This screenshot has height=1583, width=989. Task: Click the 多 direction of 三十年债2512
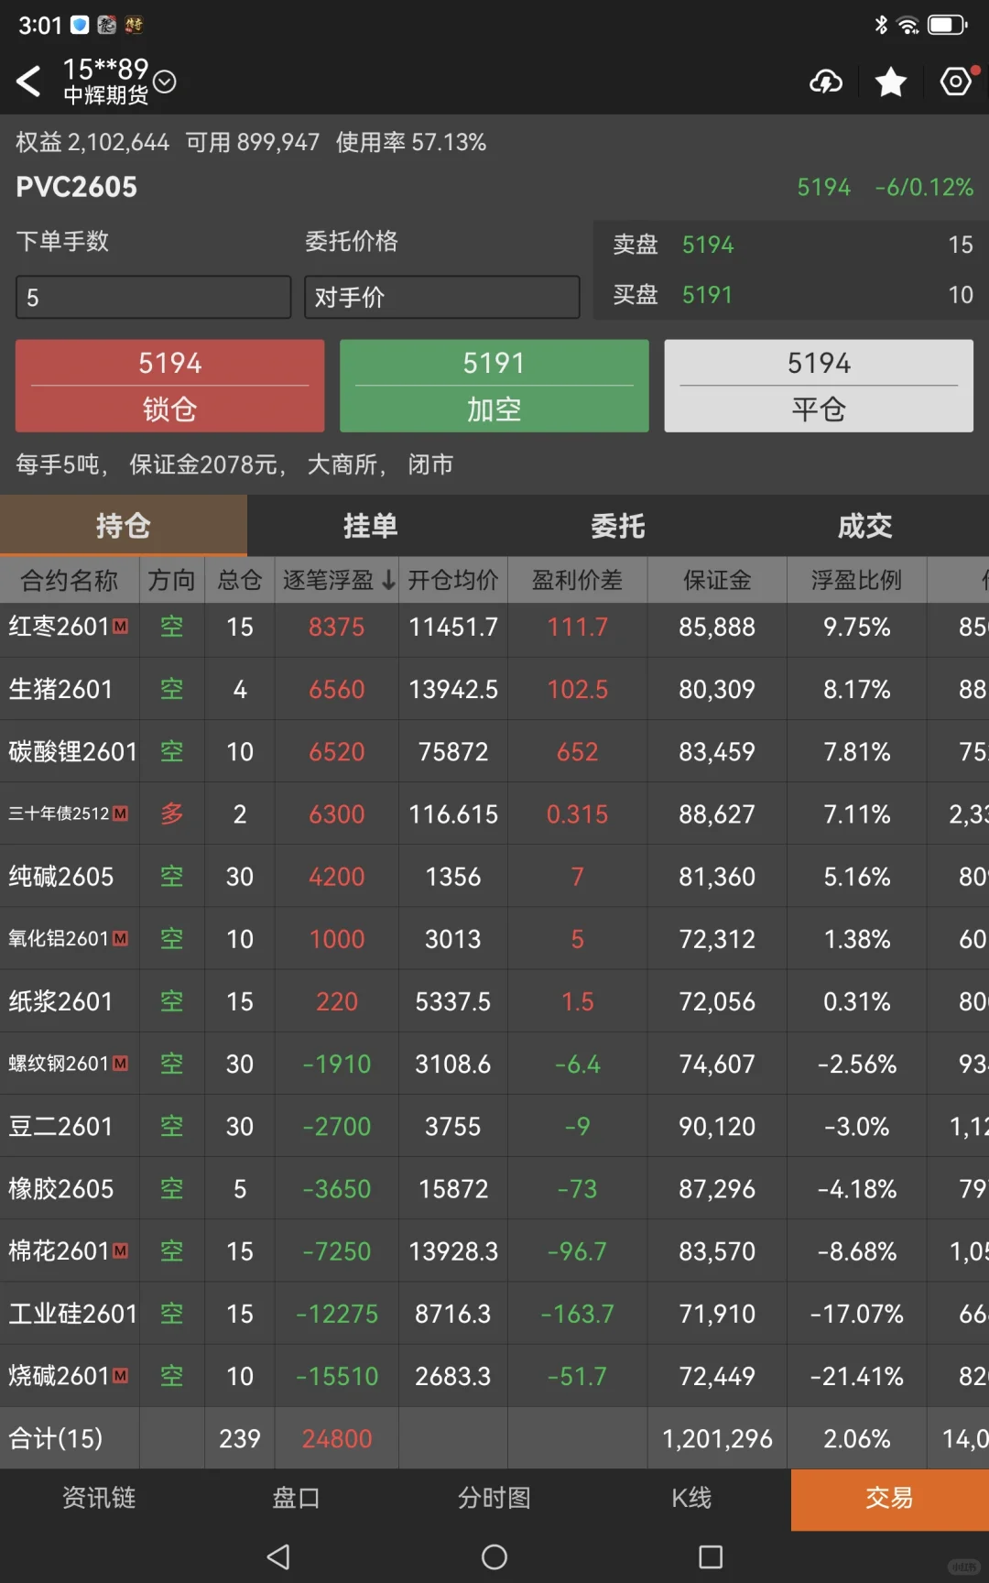pyautogui.click(x=172, y=813)
